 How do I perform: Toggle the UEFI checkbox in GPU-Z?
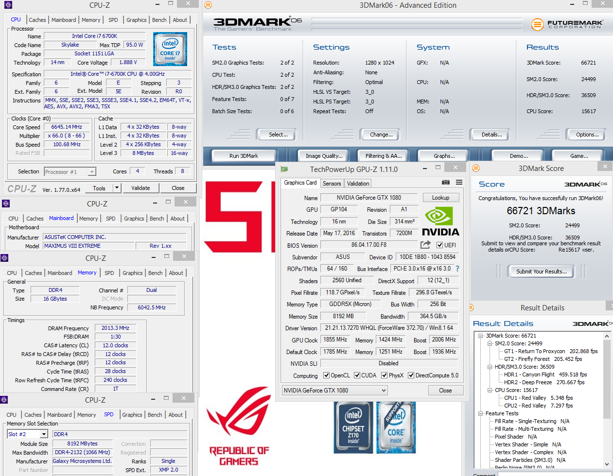(x=440, y=245)
